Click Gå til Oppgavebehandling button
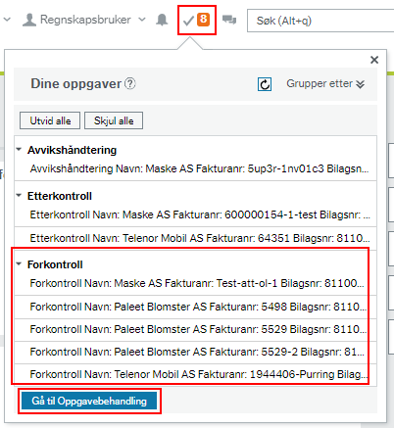The width and height of the screenshot is (394, 428). coord(89,401)
